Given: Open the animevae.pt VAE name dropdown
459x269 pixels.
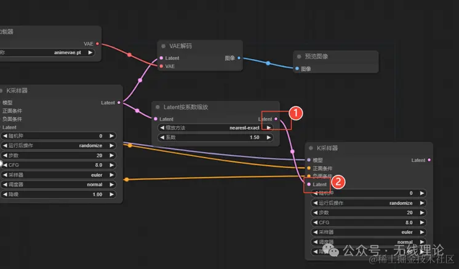Looking at the screenshot, I should (47, 53).
